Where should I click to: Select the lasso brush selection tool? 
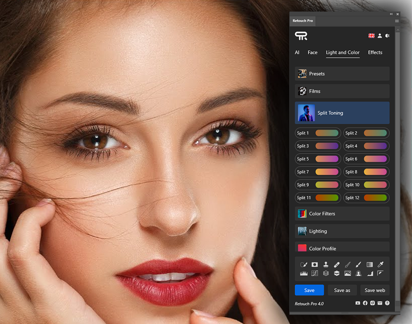[x=304, y=265]
